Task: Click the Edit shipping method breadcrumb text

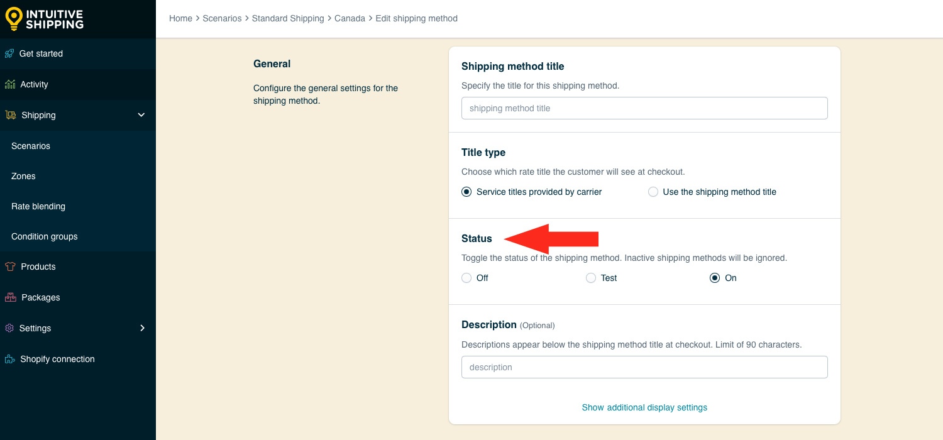Action: pos(416,18)
